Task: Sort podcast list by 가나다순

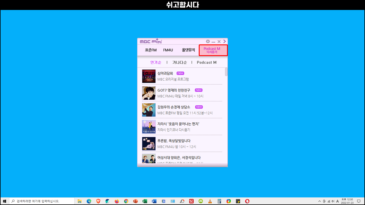Action: (180, 62)
